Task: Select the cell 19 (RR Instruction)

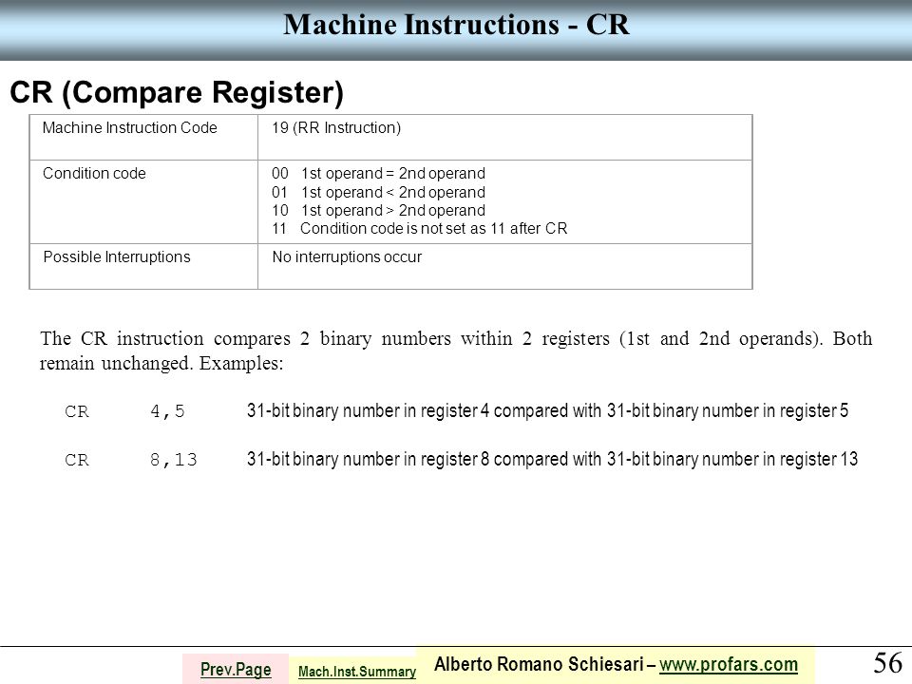Action: pyautogui.click(x=504, y=137)
